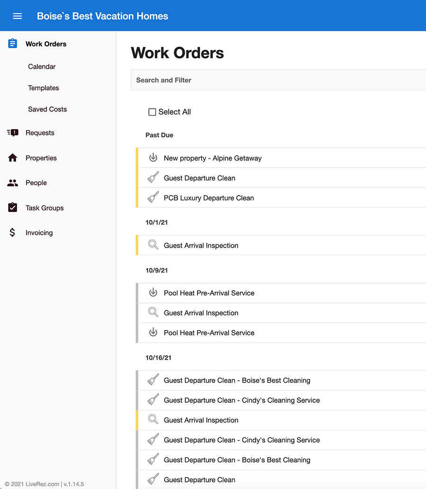Image resolution: width=426 pixels, height=489 pixels.
Task: Go to Invoicing page
Action: pos(39,232)
